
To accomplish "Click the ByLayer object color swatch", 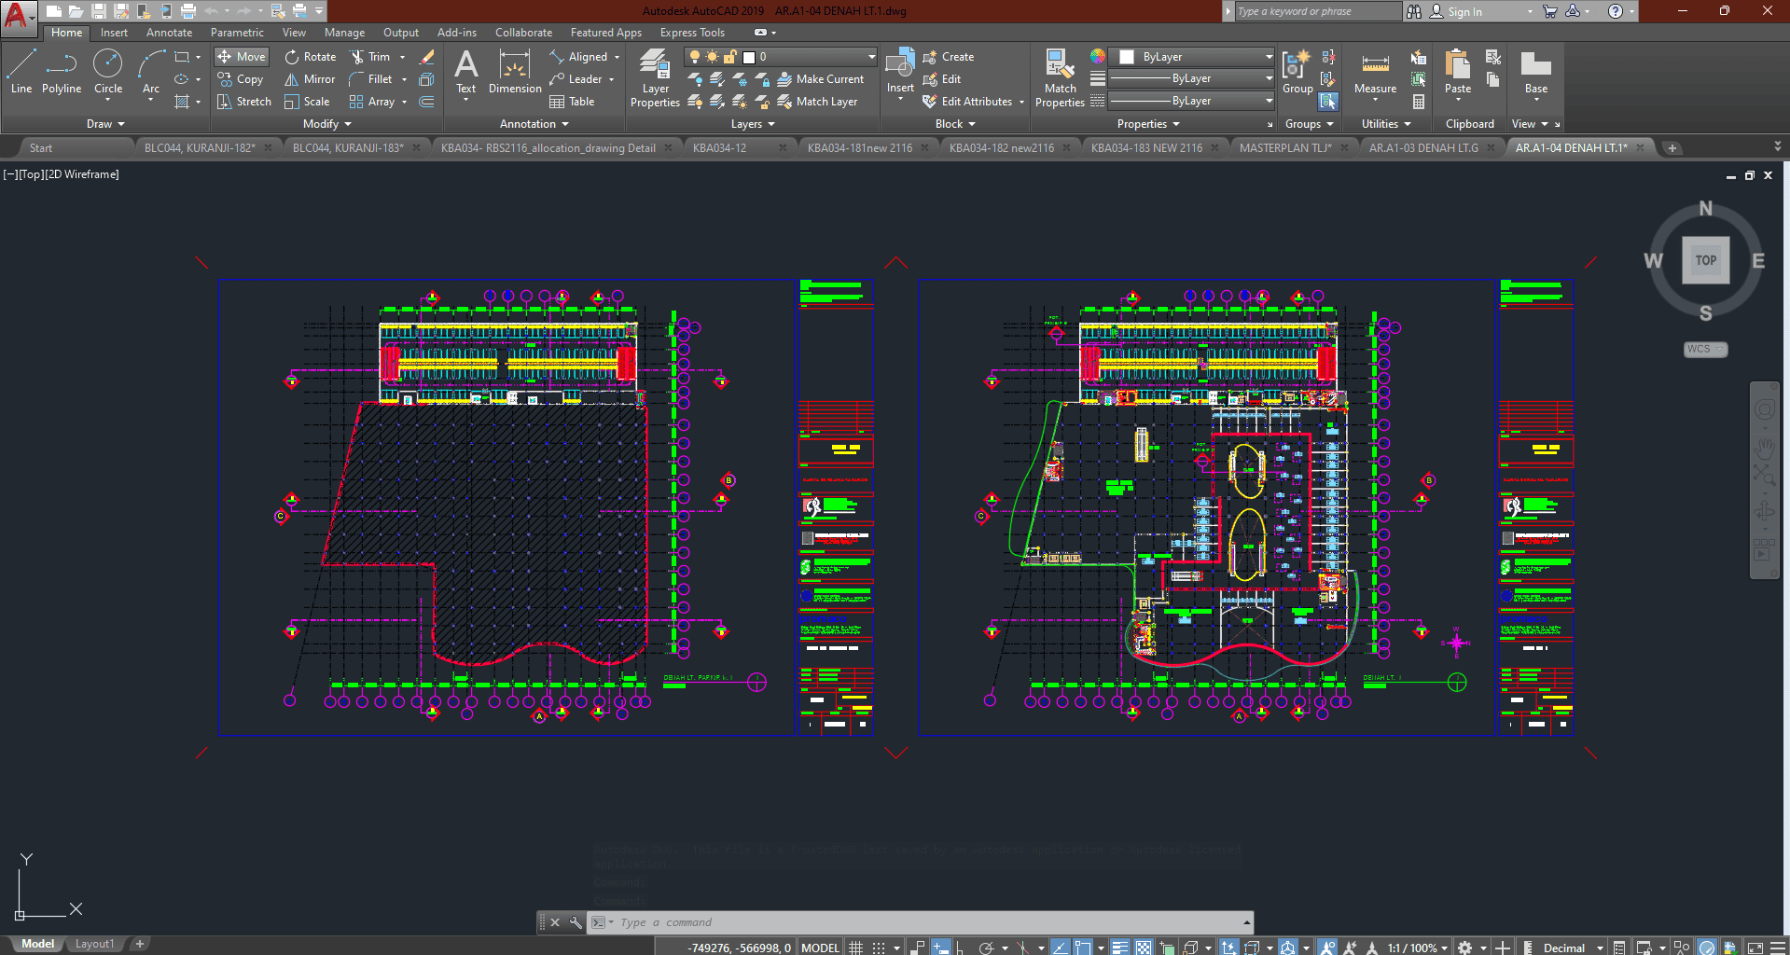I will [x=1127, y=57].
